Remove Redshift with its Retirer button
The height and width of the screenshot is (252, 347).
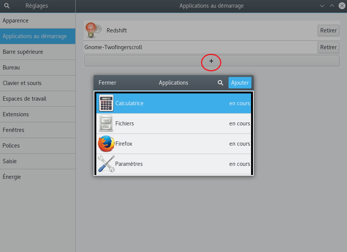point(328,30)
